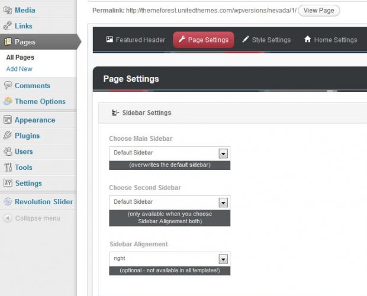Click the Media icon in sidebar
Screen dimensions: 367x296
click(x=7, y=10)
